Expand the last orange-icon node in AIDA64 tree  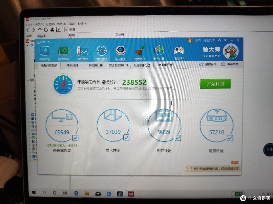pyautogui.click(x=30, y=160)
